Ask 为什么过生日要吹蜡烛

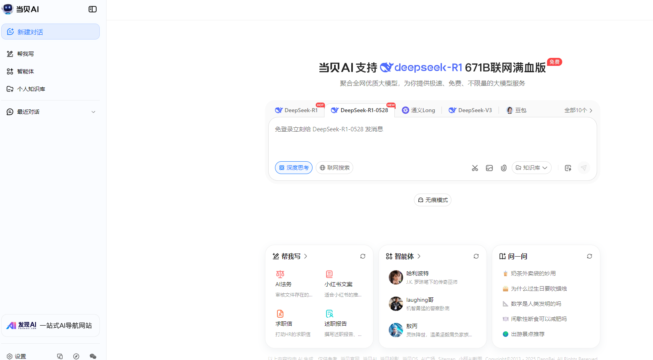(539, 289)
